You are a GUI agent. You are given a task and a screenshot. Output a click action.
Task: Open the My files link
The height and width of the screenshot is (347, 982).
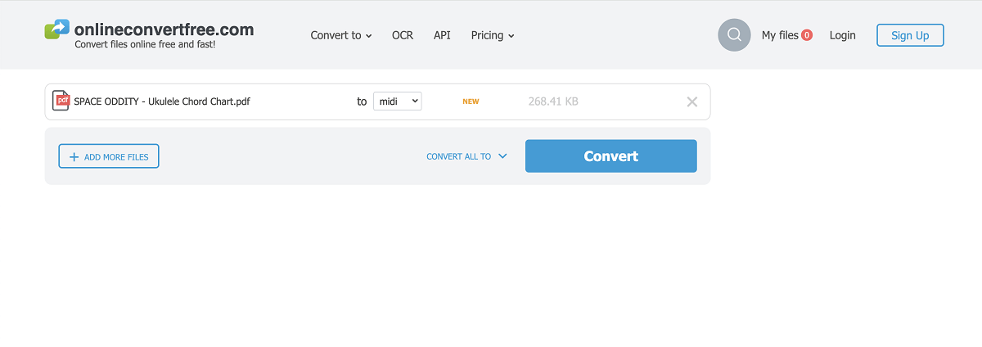(779, 35)
